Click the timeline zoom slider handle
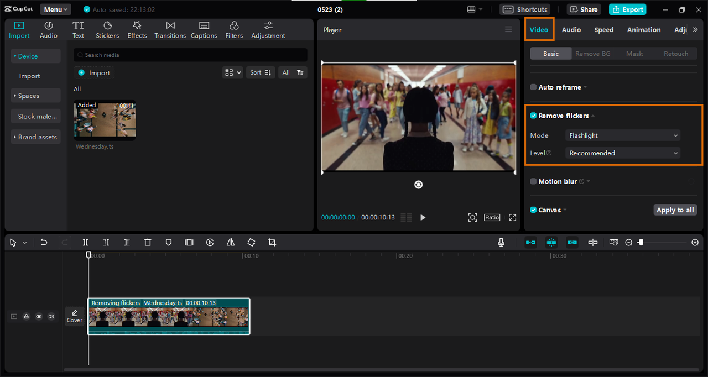708x377 pixels. tap(641, 243)
